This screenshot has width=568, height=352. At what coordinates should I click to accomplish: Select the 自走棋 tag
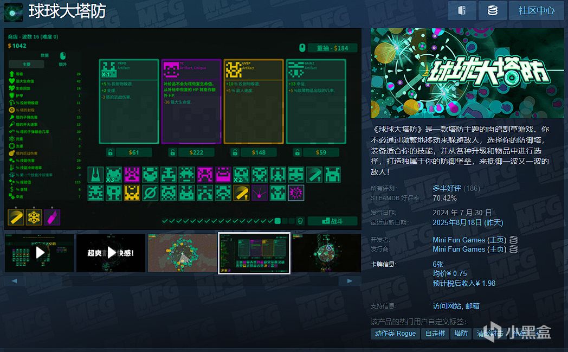click(x=435, y=334)
